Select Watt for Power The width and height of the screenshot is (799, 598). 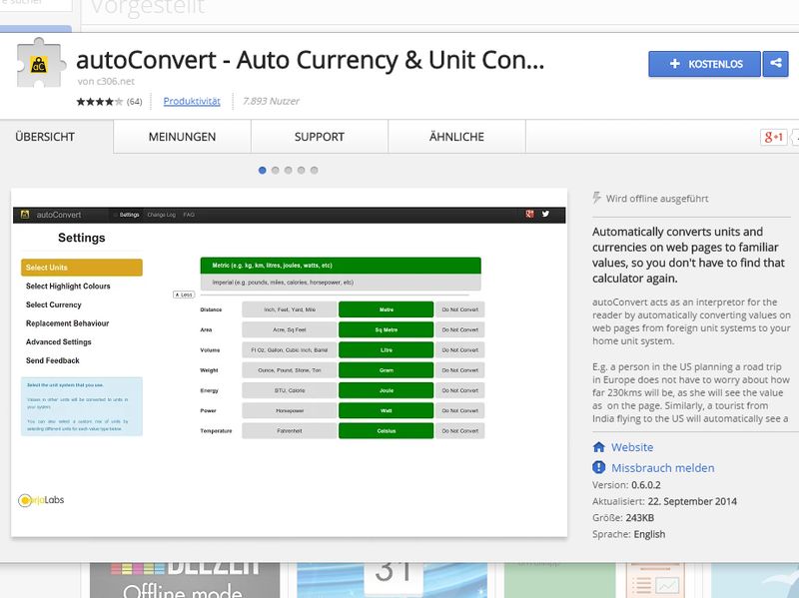[x=386, y=410]
